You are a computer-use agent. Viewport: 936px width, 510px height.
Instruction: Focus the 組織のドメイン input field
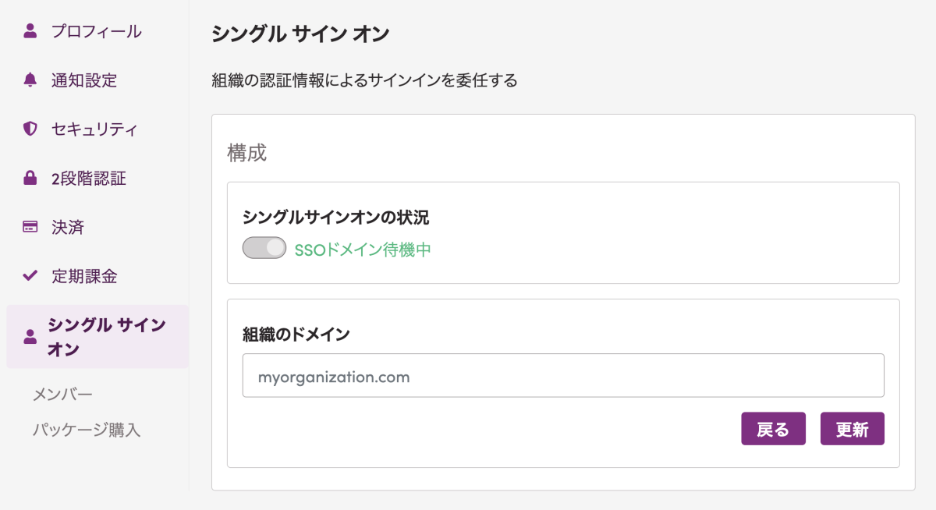(562, 376)
